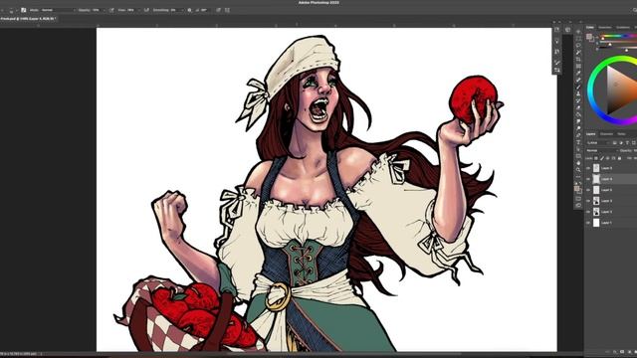Select the Path Selection tool
The height and width of the screenshot is (358, 637).
[578, 149]
